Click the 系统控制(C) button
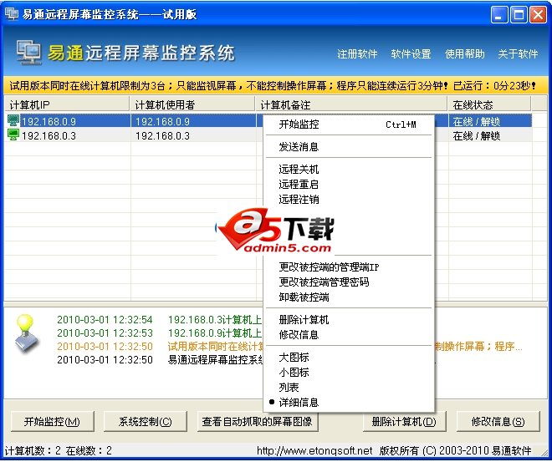The image size is (552, 462). pos(145,421)
